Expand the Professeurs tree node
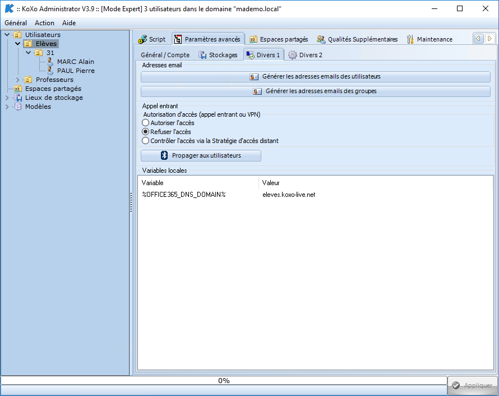499x396 pixels. (18, 80)
